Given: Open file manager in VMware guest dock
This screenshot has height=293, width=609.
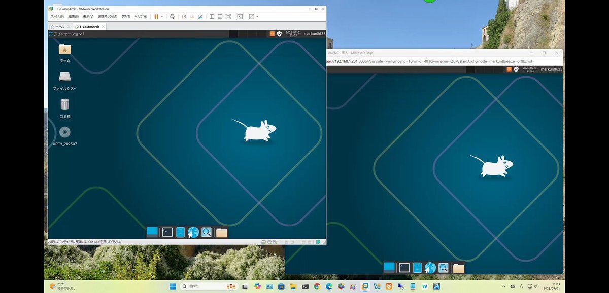Looking at the screenshot, I should pyautogui.click(x=180, y=232).
